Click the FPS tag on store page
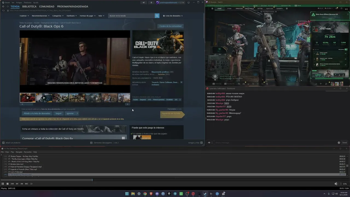This screenshot has height=197, width=350. tap(149, 100)
